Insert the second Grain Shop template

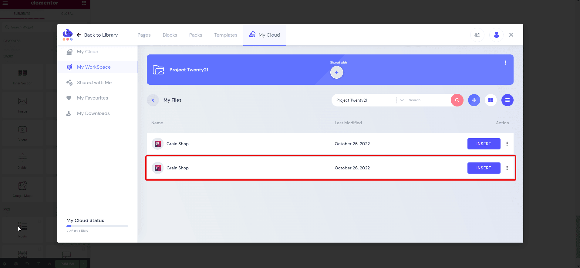point(484,168)
